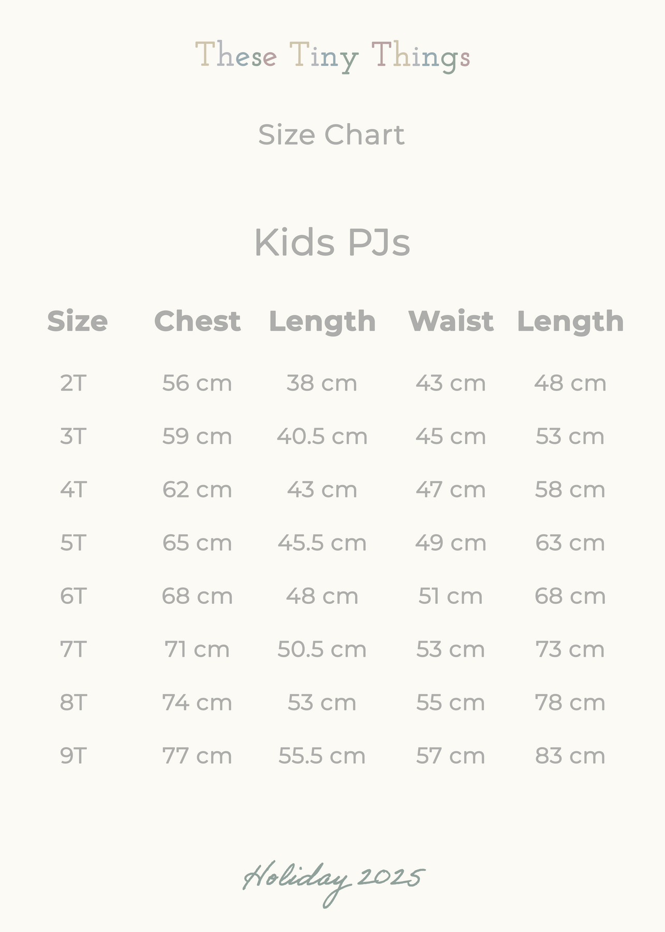The image size is (665, 932).
Task: Click the Size column header
Action: tap(78, 321)
